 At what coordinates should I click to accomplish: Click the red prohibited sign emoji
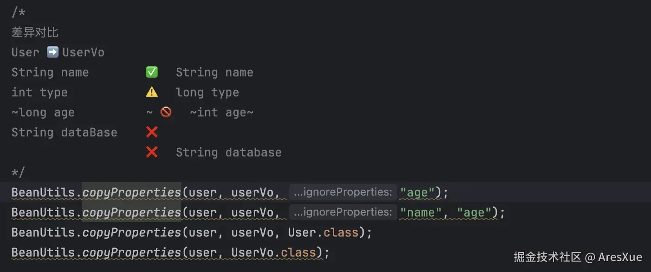pos(166,112)
